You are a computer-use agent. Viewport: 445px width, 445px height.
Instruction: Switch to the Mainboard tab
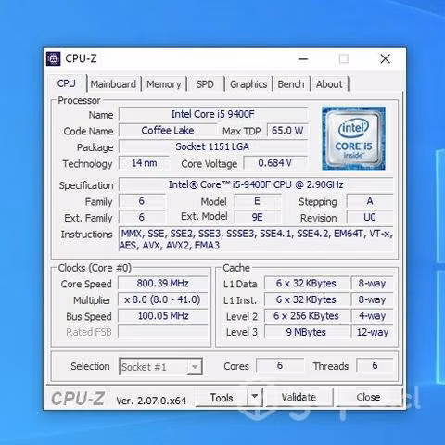(113, 84)
